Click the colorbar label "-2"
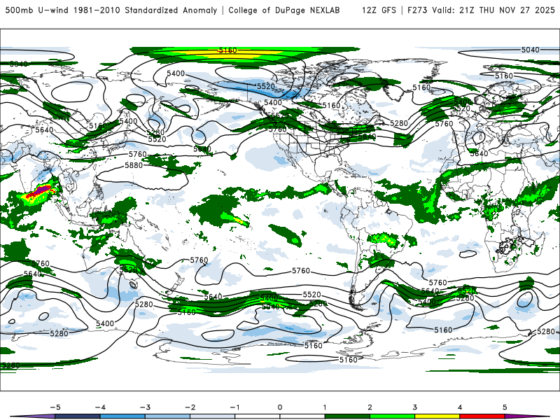Viewport: 560px width, 420px height. (x=190, y=407)
